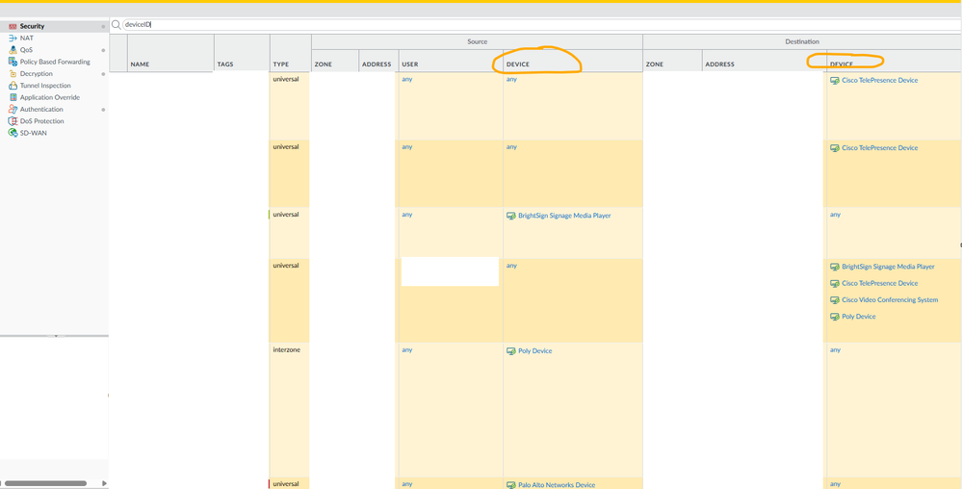Click the Source DEVICE column header
This screenshot has height=489, width=962.
click(518, 64)
